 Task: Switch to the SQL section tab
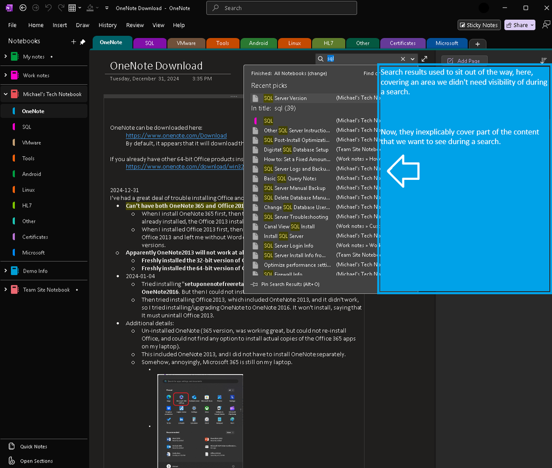coord(150,43)
